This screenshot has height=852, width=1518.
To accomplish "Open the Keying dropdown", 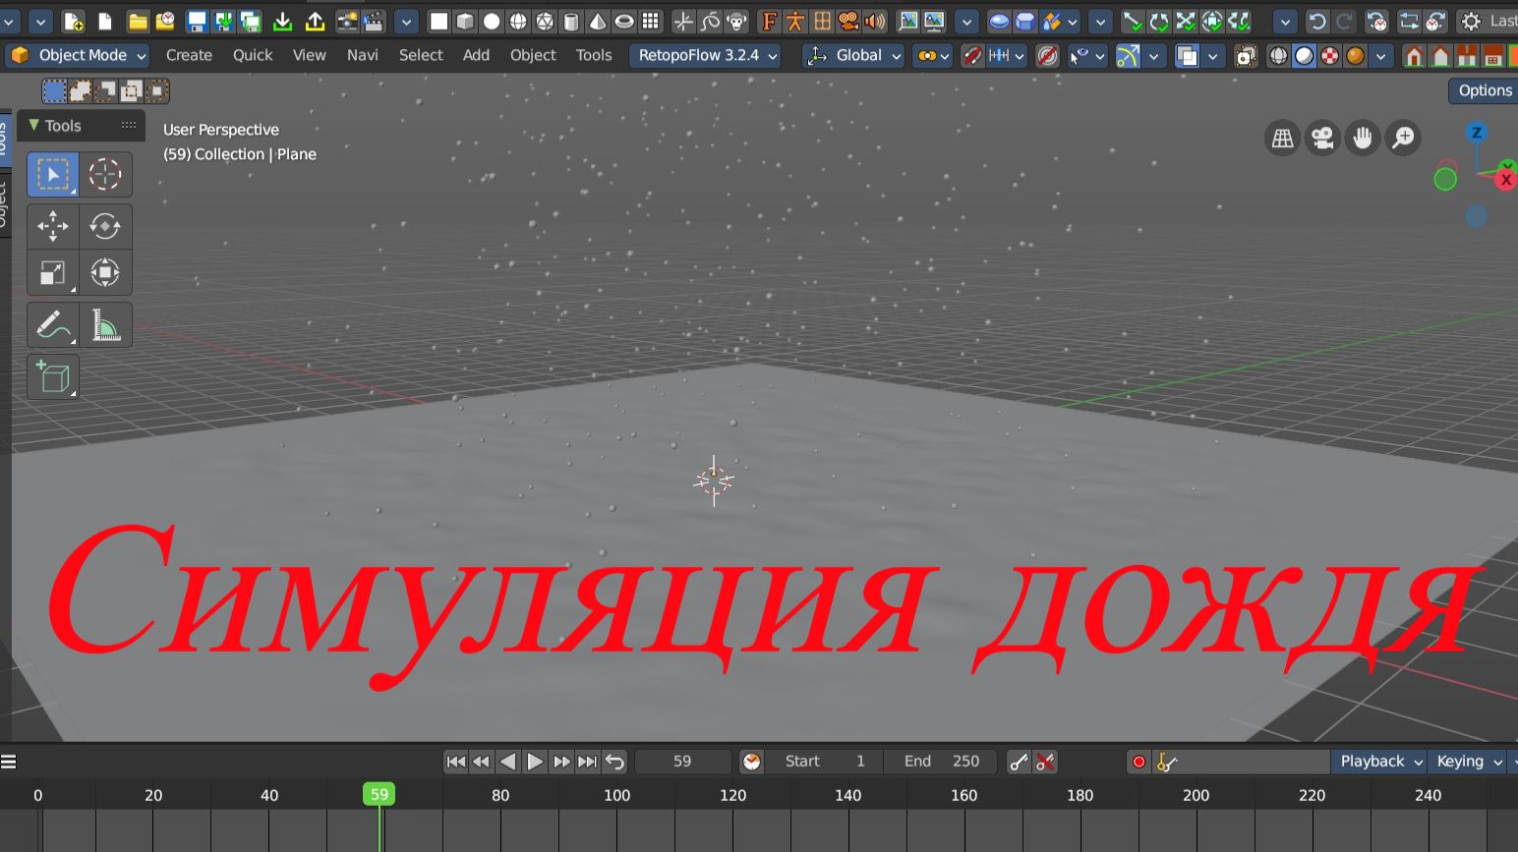I will 1470,762.
